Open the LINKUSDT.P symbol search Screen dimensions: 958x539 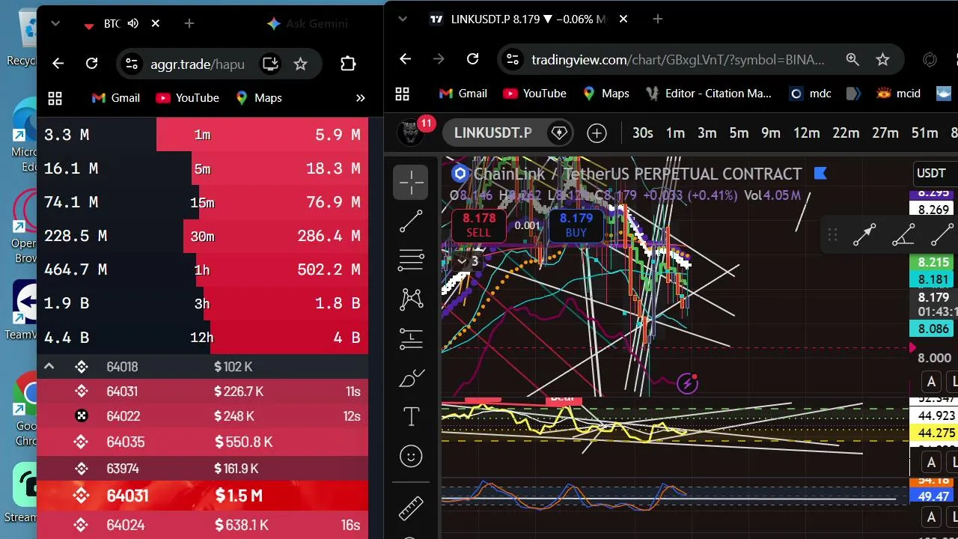492,133
